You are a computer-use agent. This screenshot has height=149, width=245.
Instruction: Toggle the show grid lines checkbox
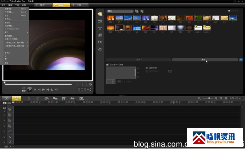[x=147, y=71]
